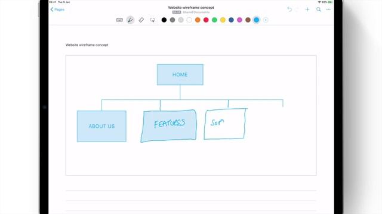Viewport: 382px width, 214px height.
Task: Select the partially written Sup box
Action: tap(225, 124)
